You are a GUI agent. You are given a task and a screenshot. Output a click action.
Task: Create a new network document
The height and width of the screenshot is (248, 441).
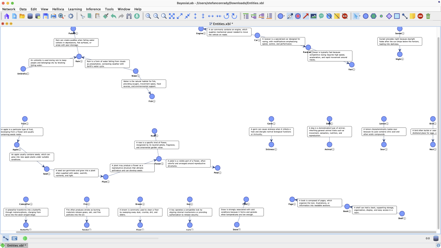[14, 16]
